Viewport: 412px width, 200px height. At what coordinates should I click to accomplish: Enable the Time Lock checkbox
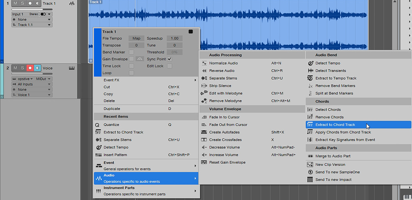[131, 66]
